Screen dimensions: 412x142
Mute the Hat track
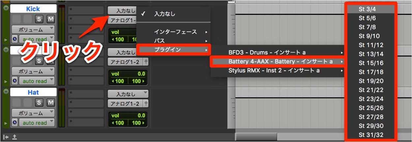pyautogui.click(x=50, y=103)
